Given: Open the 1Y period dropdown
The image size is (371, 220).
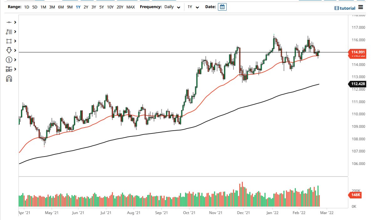Looking at the screenshot, I should pyautogui.click(x=193, y=7).
